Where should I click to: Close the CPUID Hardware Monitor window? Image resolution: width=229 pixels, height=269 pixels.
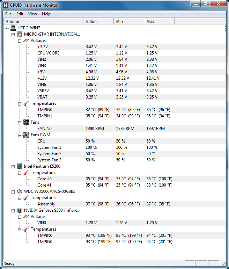[218, 4]
